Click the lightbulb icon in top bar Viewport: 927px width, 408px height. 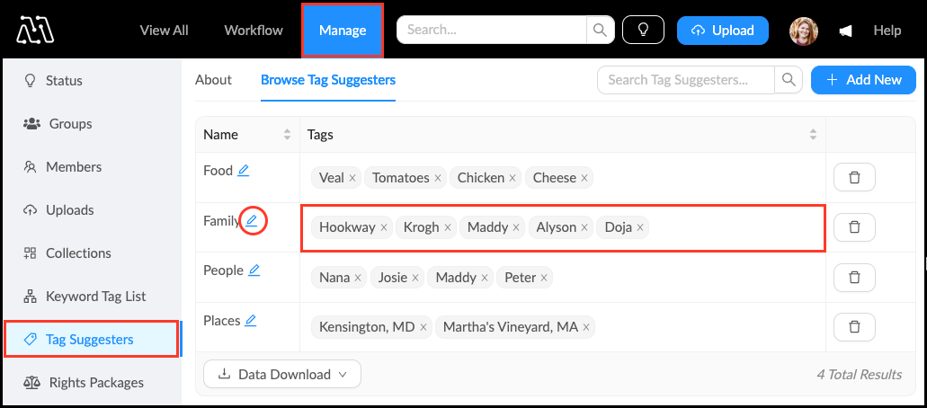click(x=643, y=31)
